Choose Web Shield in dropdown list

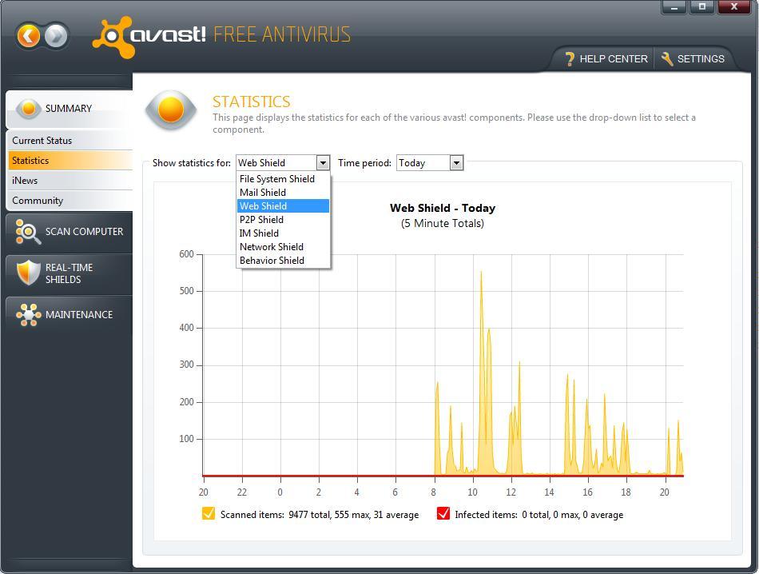point(283,206)
